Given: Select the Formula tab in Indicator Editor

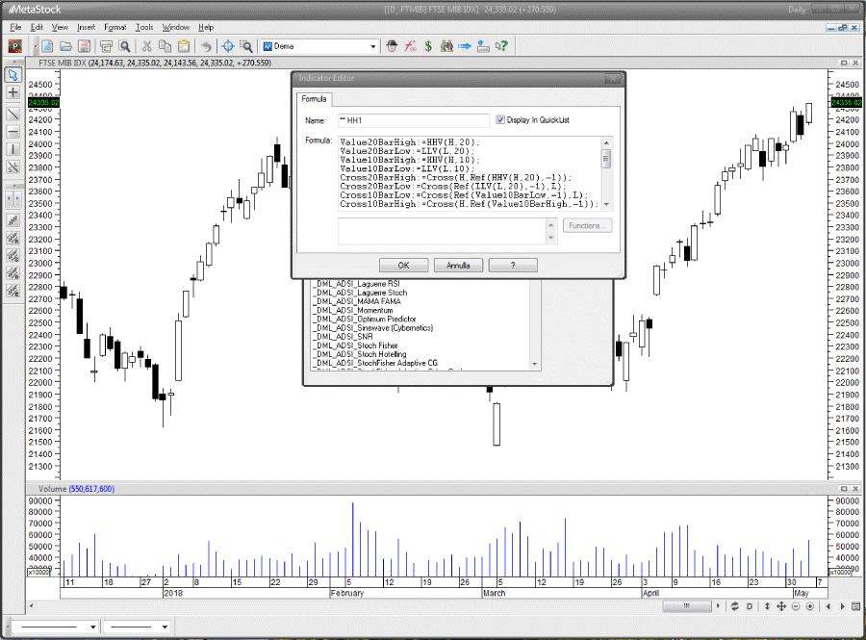Looking at the screenshot, I should [x=314, y=99].
